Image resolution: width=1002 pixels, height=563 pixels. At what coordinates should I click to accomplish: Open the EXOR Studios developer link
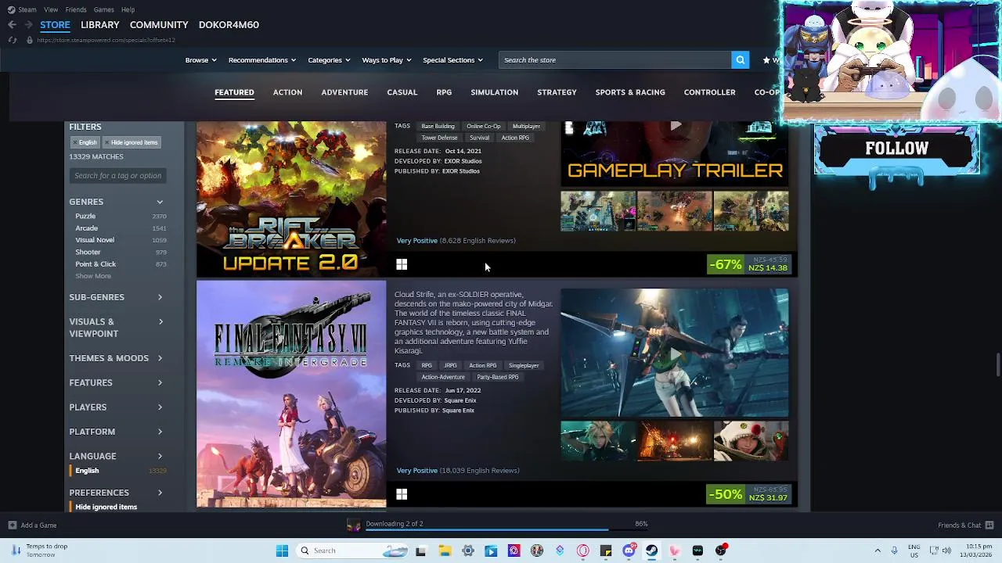(x=463, y=161)
